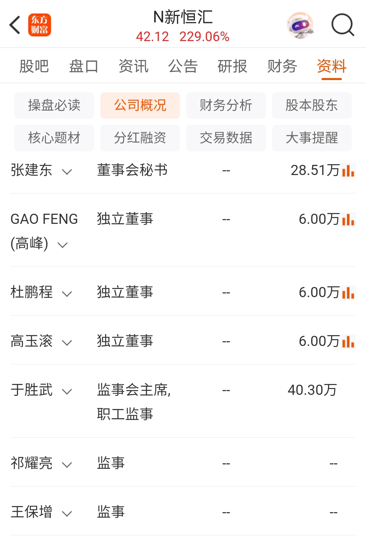Tap the search magnifier icon
This screenshot has width=366, height=558.
343,25
